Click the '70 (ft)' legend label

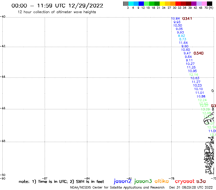click(209, 8)
